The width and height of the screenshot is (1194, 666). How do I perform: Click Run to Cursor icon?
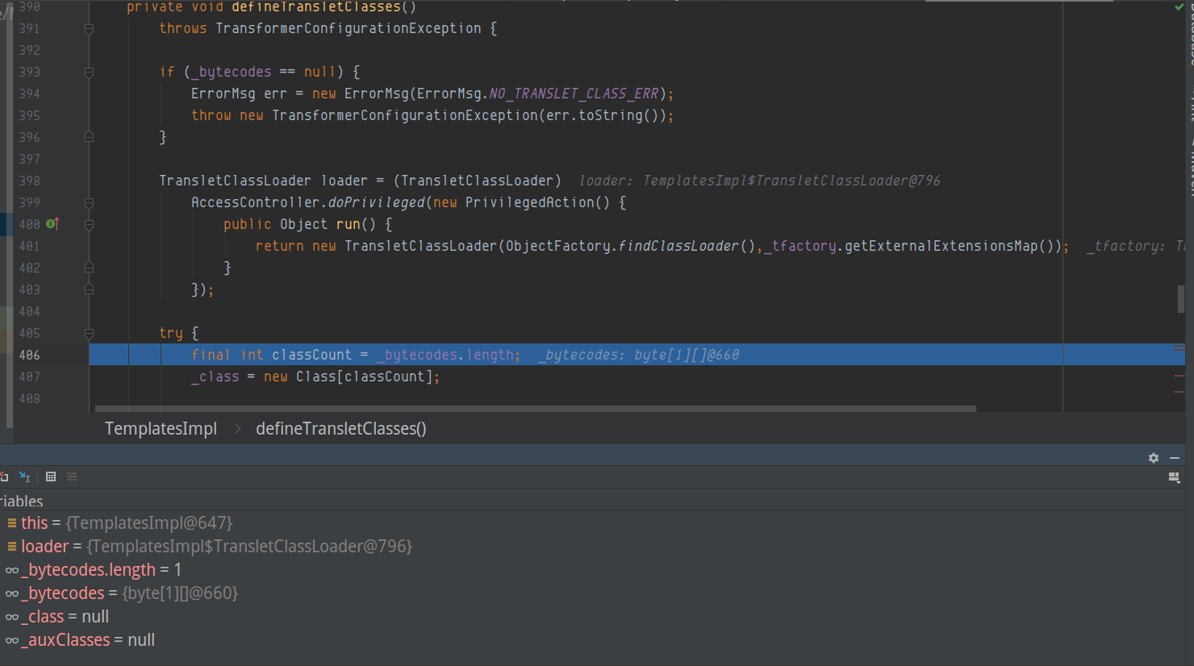(x=25, y=477)
